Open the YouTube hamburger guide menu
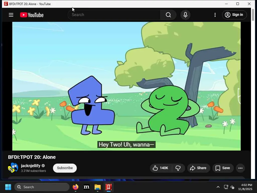Image resolution: width=257 pixels, height=193 pixels. click(x=11, y=15)
